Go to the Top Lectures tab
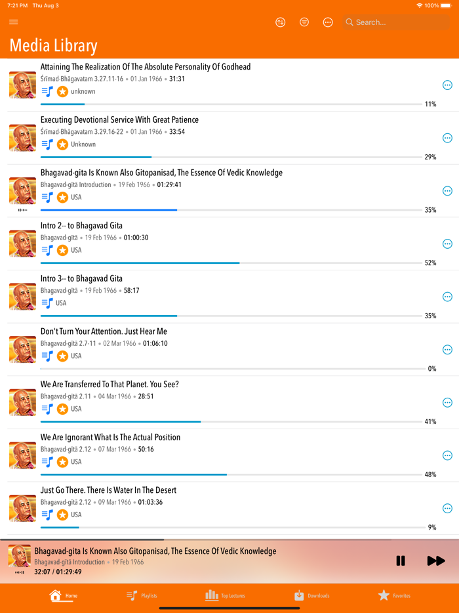The height and width of the screenshot is (613, 459). point(226,595)
